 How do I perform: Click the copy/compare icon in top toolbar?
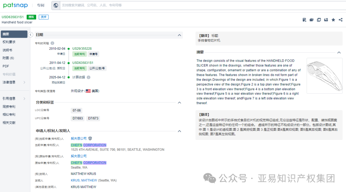coord(319,20)
